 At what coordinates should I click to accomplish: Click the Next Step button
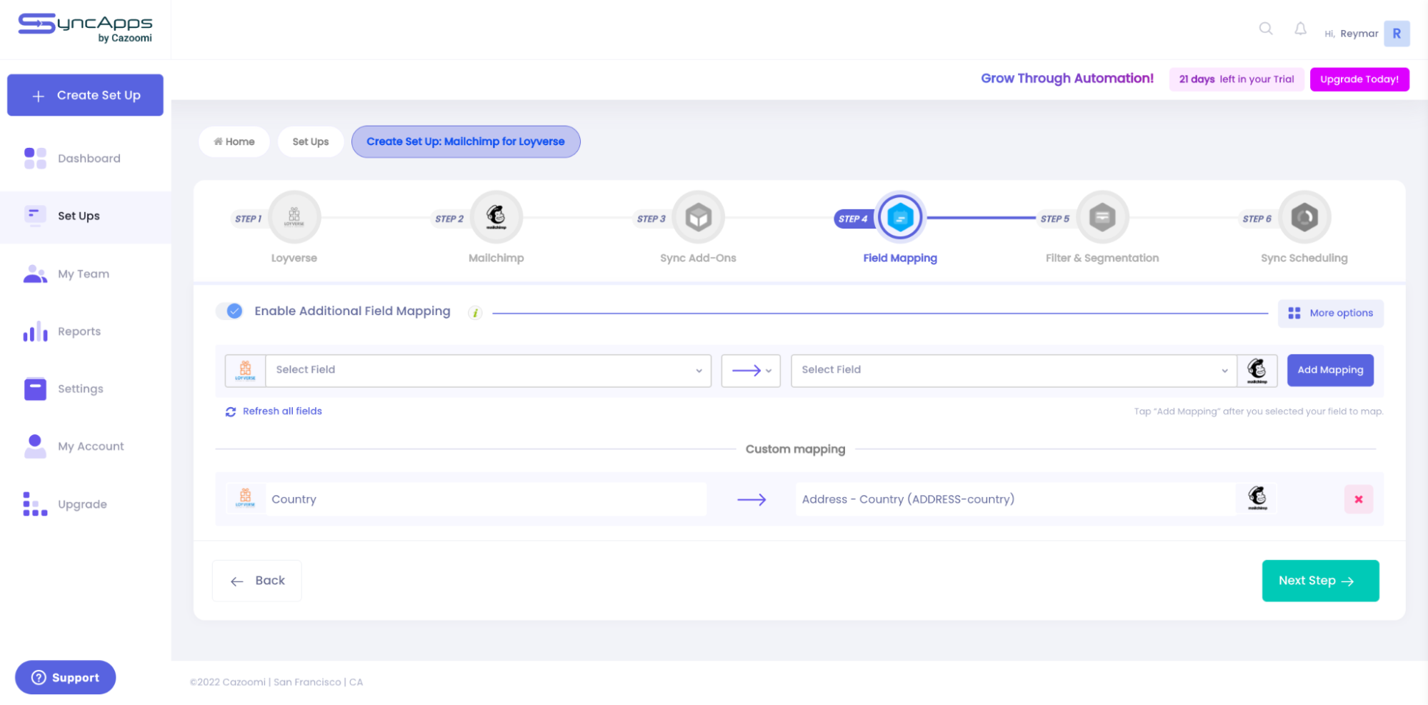(x=1319, y=581)
